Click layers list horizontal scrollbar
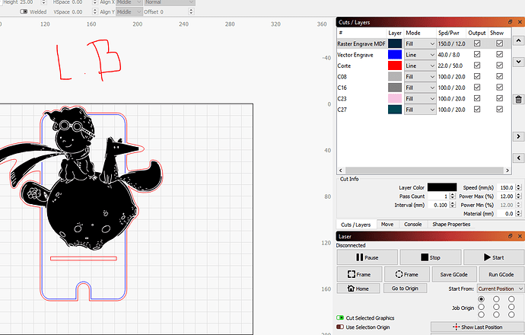Screen dimensions: 525x335 point(424,171)
